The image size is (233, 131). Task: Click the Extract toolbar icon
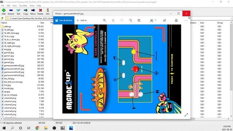click(11, 12)
